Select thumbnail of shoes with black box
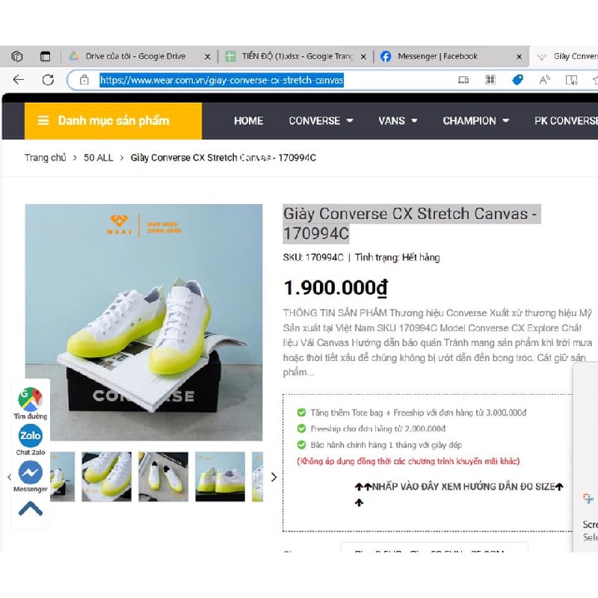Screen dimensions: 598x598 pyautogui.click(x=163, y=477)
